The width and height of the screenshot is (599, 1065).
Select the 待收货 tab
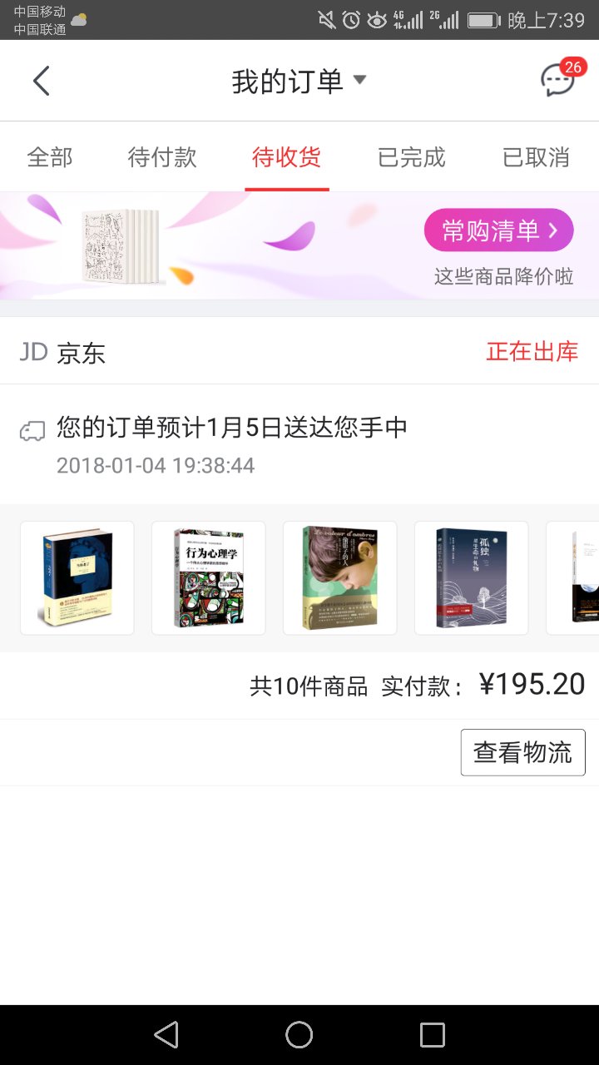287,157
